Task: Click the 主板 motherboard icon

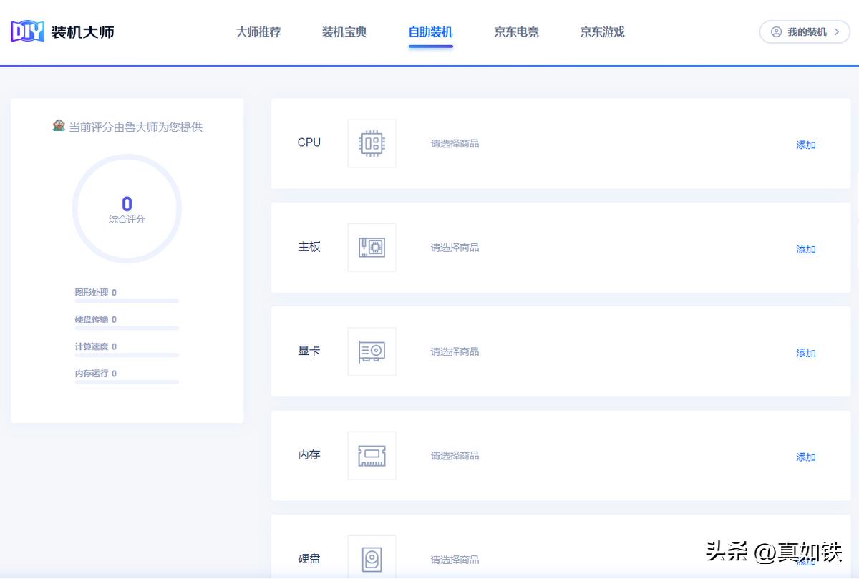Action: 372,247
